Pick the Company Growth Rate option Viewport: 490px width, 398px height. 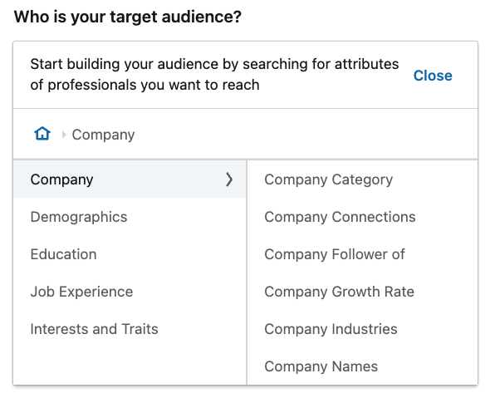(x=340, y=292)
